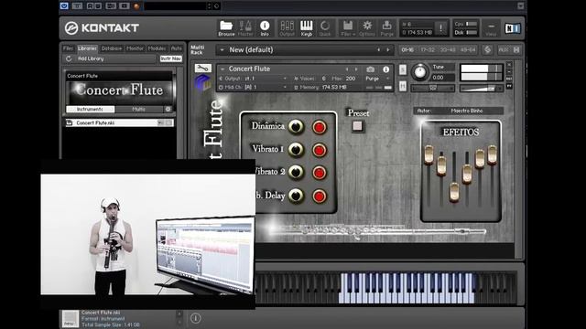Click the global Purge icon
This screenshot has height=329, width=586.
386,28
